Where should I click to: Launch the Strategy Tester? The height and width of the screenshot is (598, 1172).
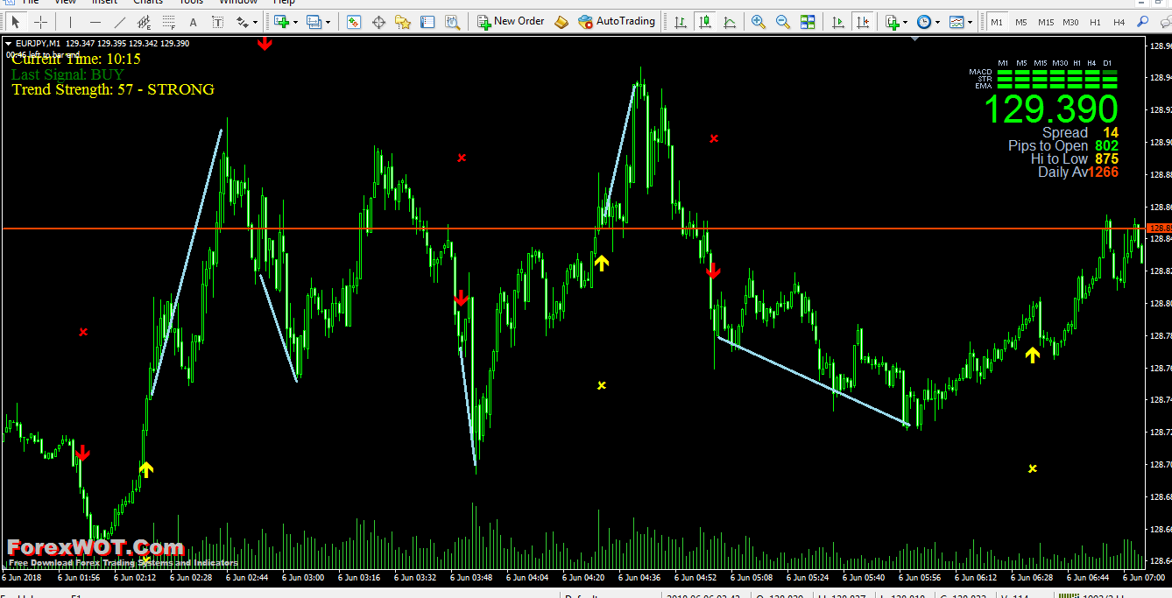pos(452,21)
